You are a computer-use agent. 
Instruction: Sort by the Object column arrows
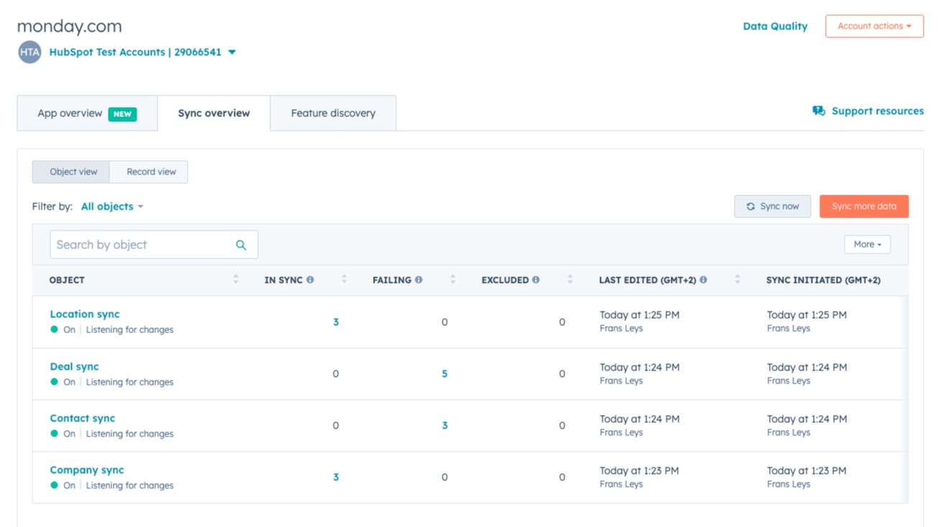236,280
